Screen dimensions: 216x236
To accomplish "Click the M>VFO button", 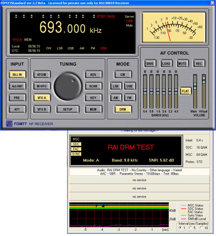I will pos(42,86).
